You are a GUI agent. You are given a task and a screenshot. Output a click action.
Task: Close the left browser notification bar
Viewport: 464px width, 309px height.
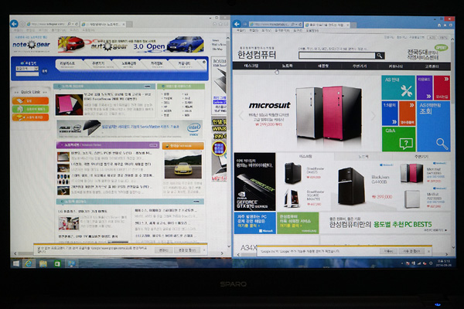(204, 250)
